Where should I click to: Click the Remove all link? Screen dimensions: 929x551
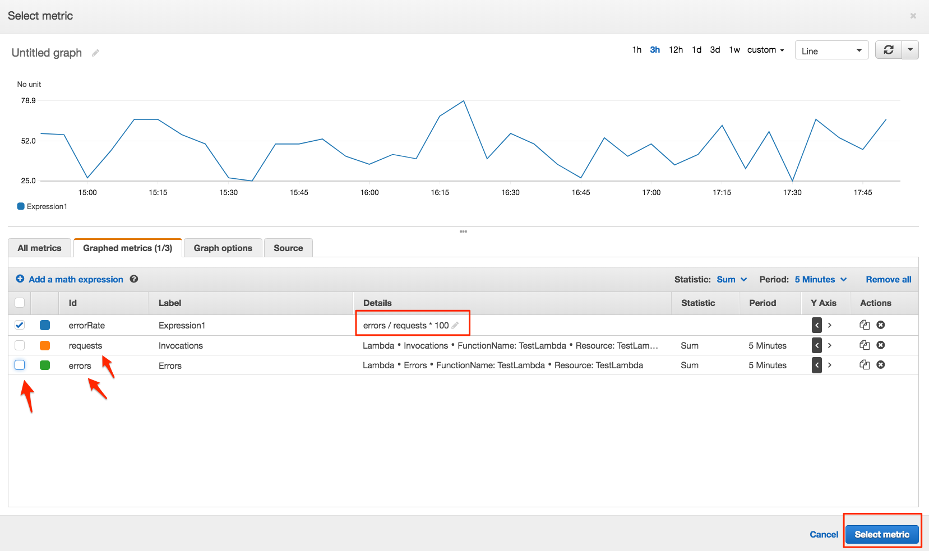click(x=889, y=279)
